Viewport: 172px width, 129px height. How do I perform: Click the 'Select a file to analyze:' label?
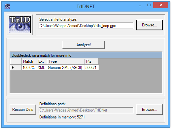point(58,19)
